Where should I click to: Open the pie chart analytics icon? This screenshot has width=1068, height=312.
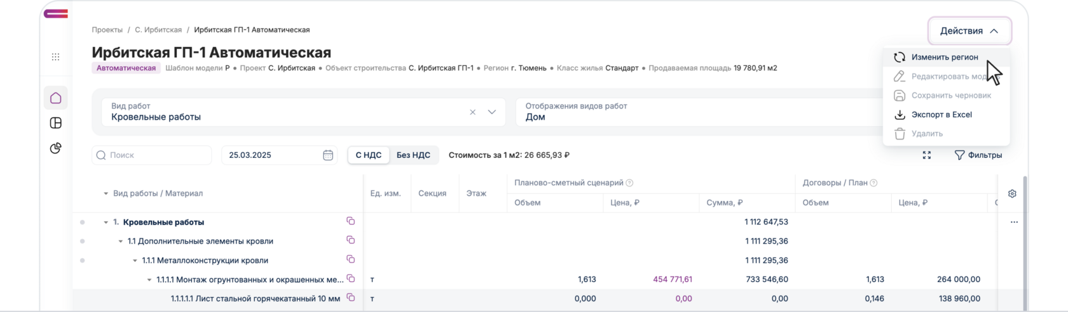[56, 148]
